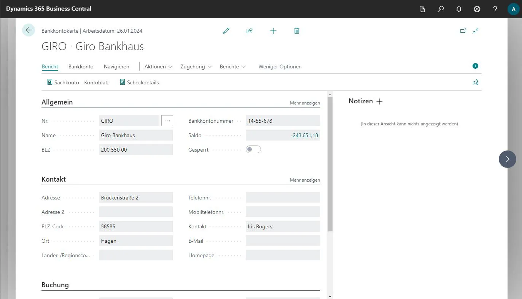Click the PLZ-Code field 58585
The image size is (522, 299).
pyautogui.click(x=136, y=226)
